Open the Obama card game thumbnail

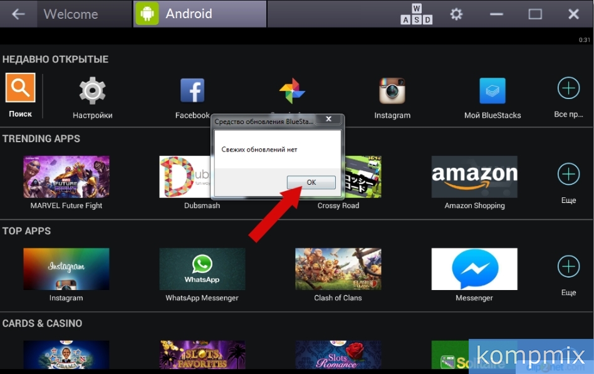(66, 355)
